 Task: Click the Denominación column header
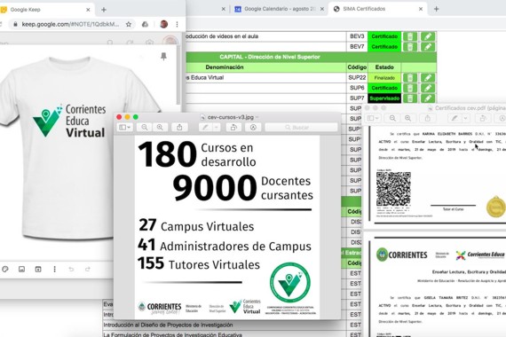(x=225, y=67)
